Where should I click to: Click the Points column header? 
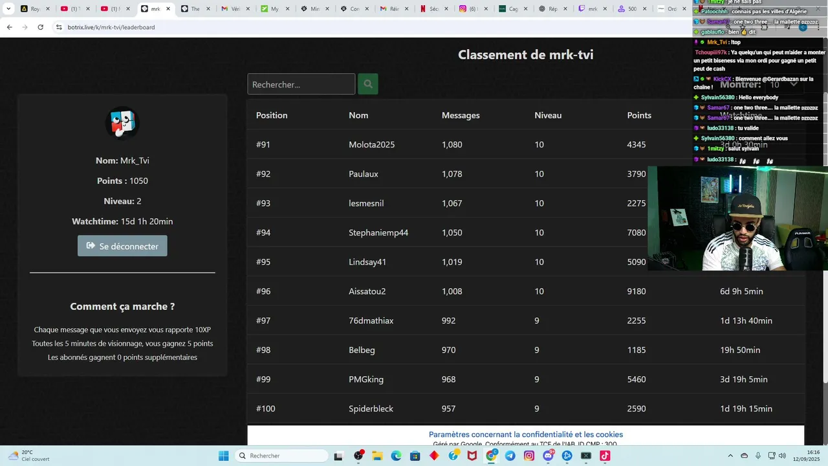tap(639, 115)
